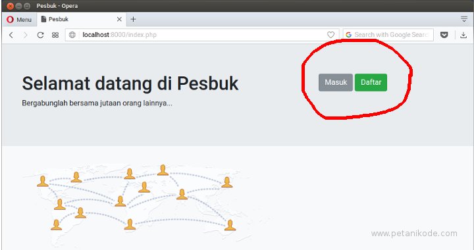Click the green Daftar button
Image resolution: width=474 pixels, height=250 pixels.
click(371, 82)
